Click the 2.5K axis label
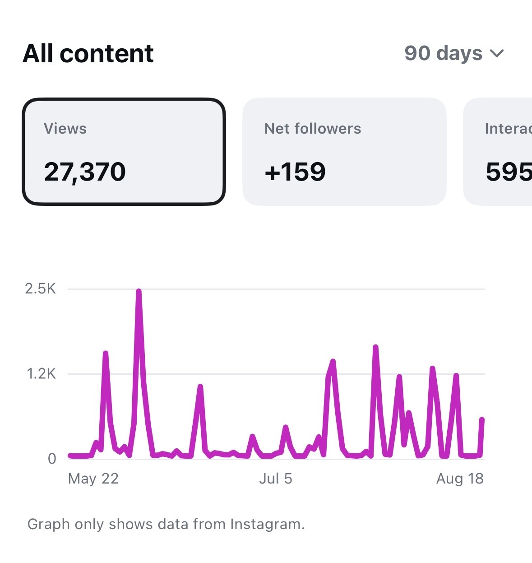This screenshot has width=532, height=563. pyautogui.click(x=41, y=288)
